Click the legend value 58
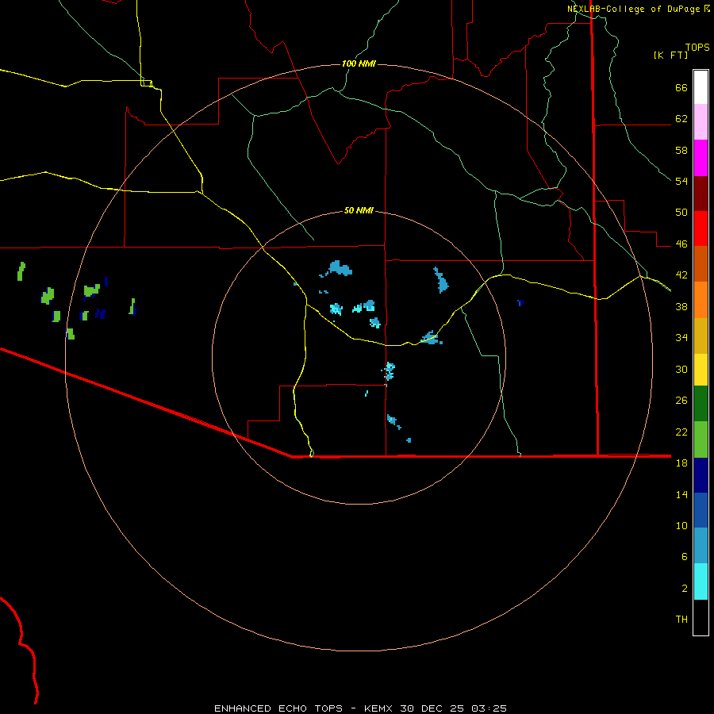 point(681,150)
